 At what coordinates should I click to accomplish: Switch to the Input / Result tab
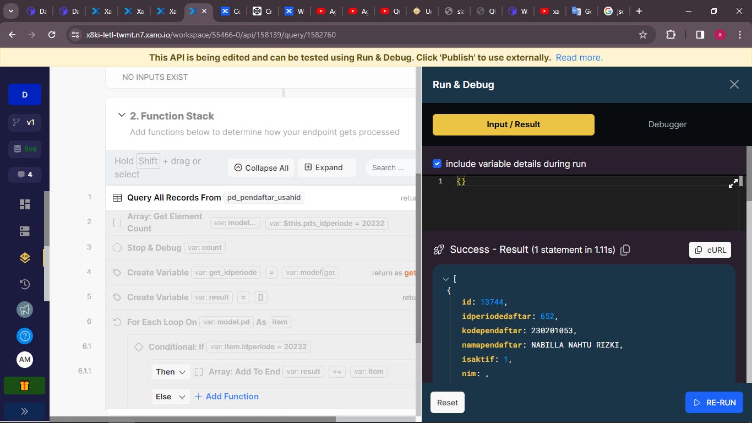point(514,124)
